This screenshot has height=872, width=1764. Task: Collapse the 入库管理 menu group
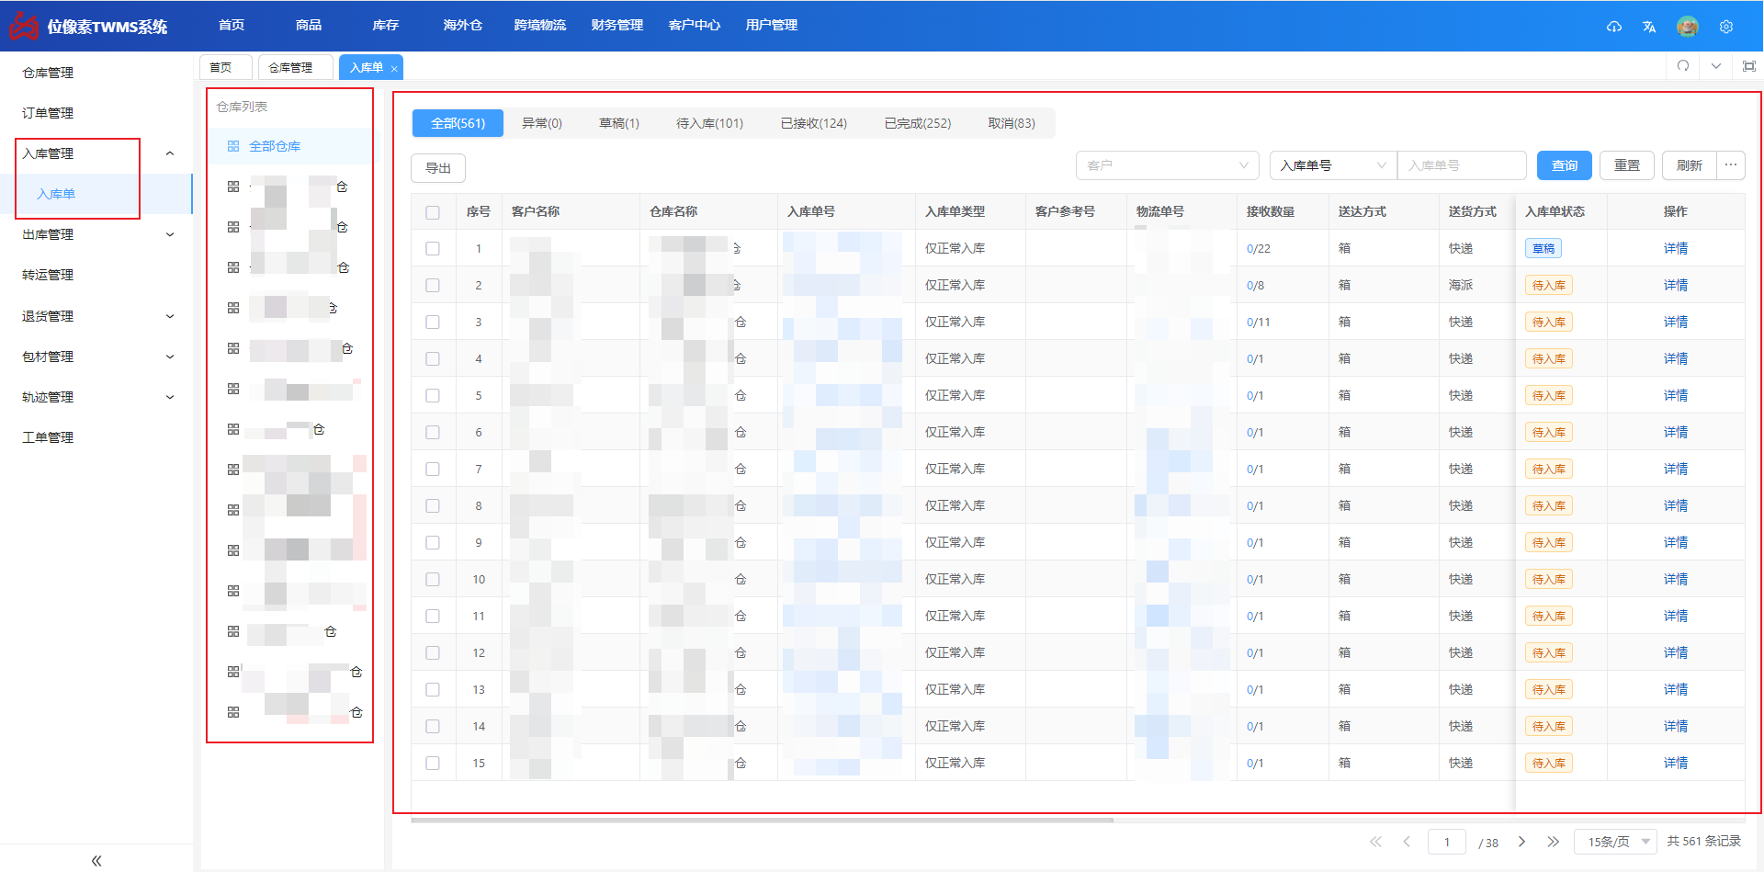coord(170,153)
